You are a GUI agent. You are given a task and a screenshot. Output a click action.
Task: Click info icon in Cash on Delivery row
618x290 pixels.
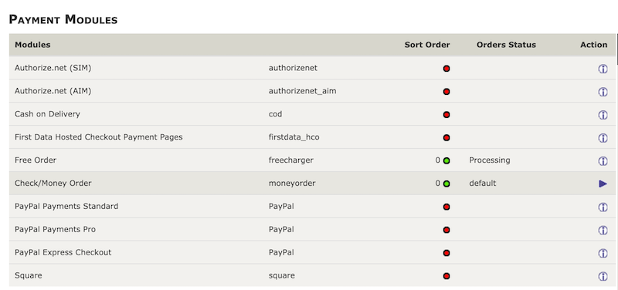point(603,115)
